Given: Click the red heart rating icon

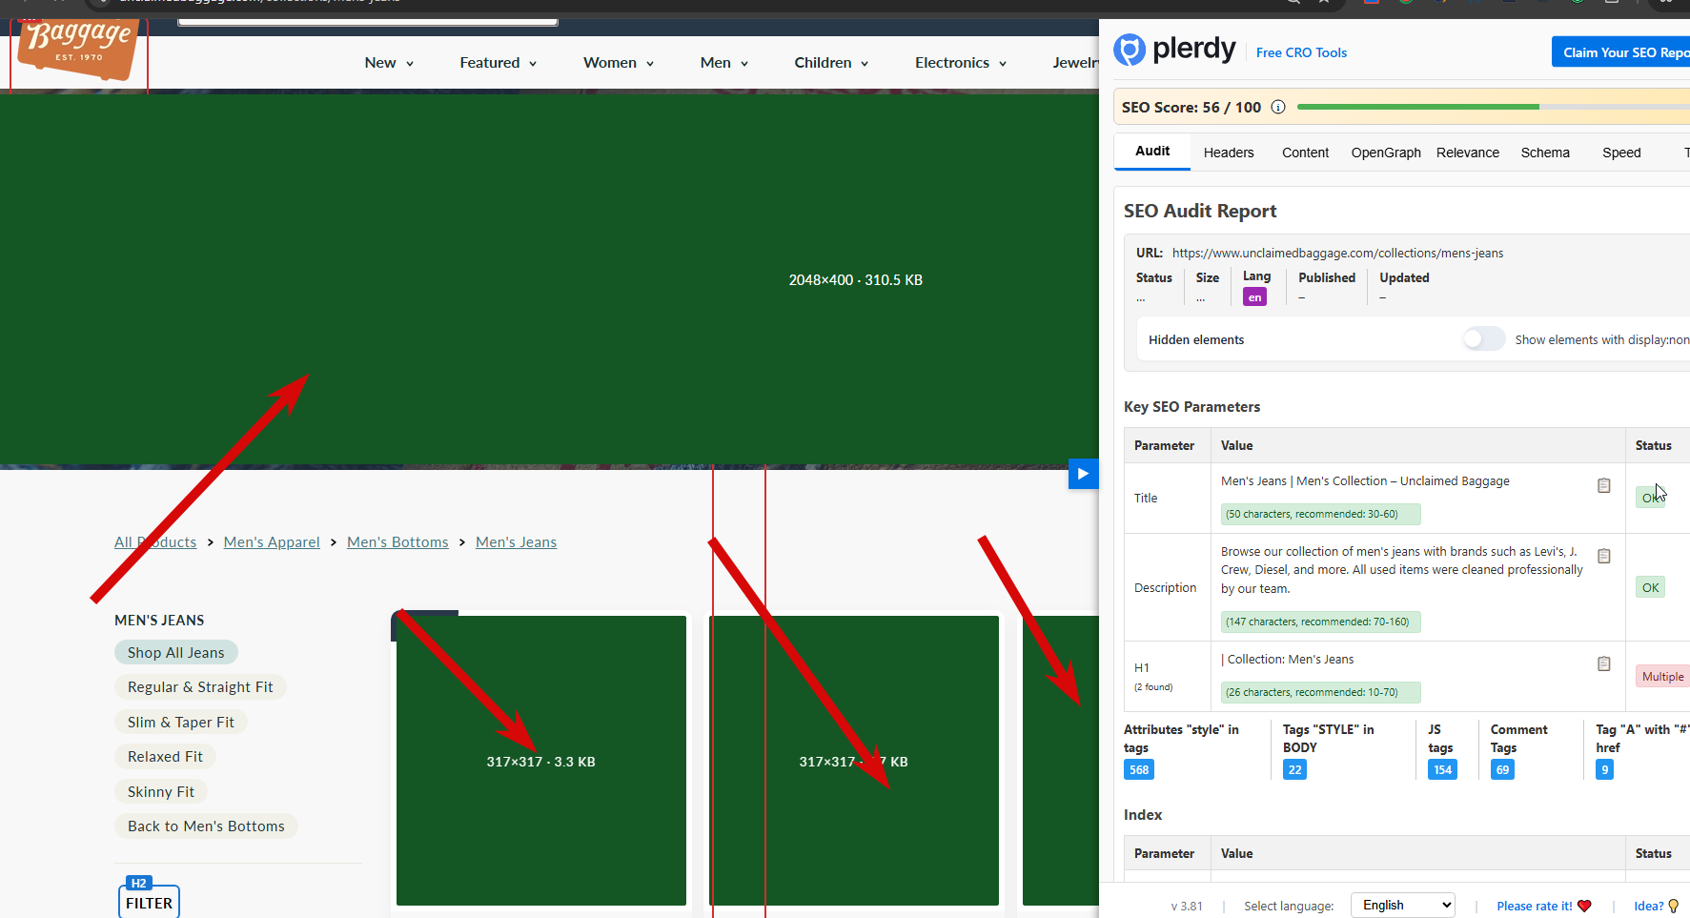Looking at the screenshot, I should pyautogui.click(x=1584, y=906).
